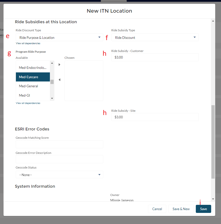Image resolution: width=221 pixels, height=224 pixels.
Task: Open the Geocode Status dropdown
Action: (x=59, y=175)
